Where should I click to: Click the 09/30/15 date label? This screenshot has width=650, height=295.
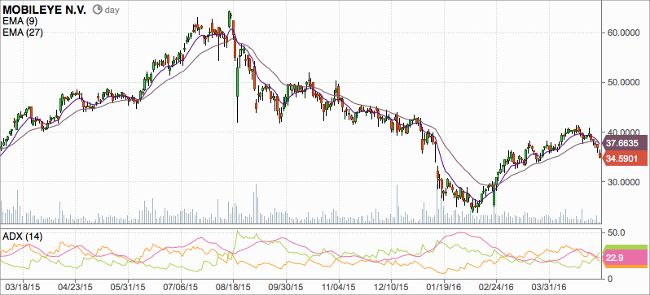(x=286, y=286)
